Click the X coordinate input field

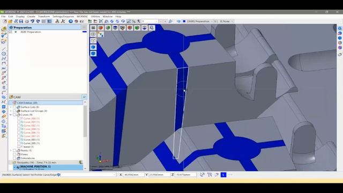click(x=133, y=175)
